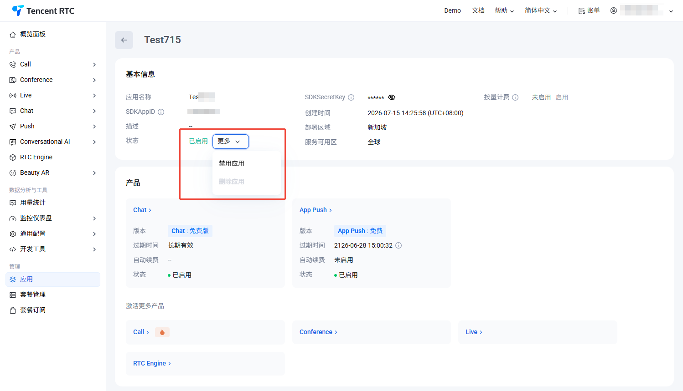This screenshot has width=683, height=391.
Task: Click the 开发工具 code icon
Action: point(13,249)
